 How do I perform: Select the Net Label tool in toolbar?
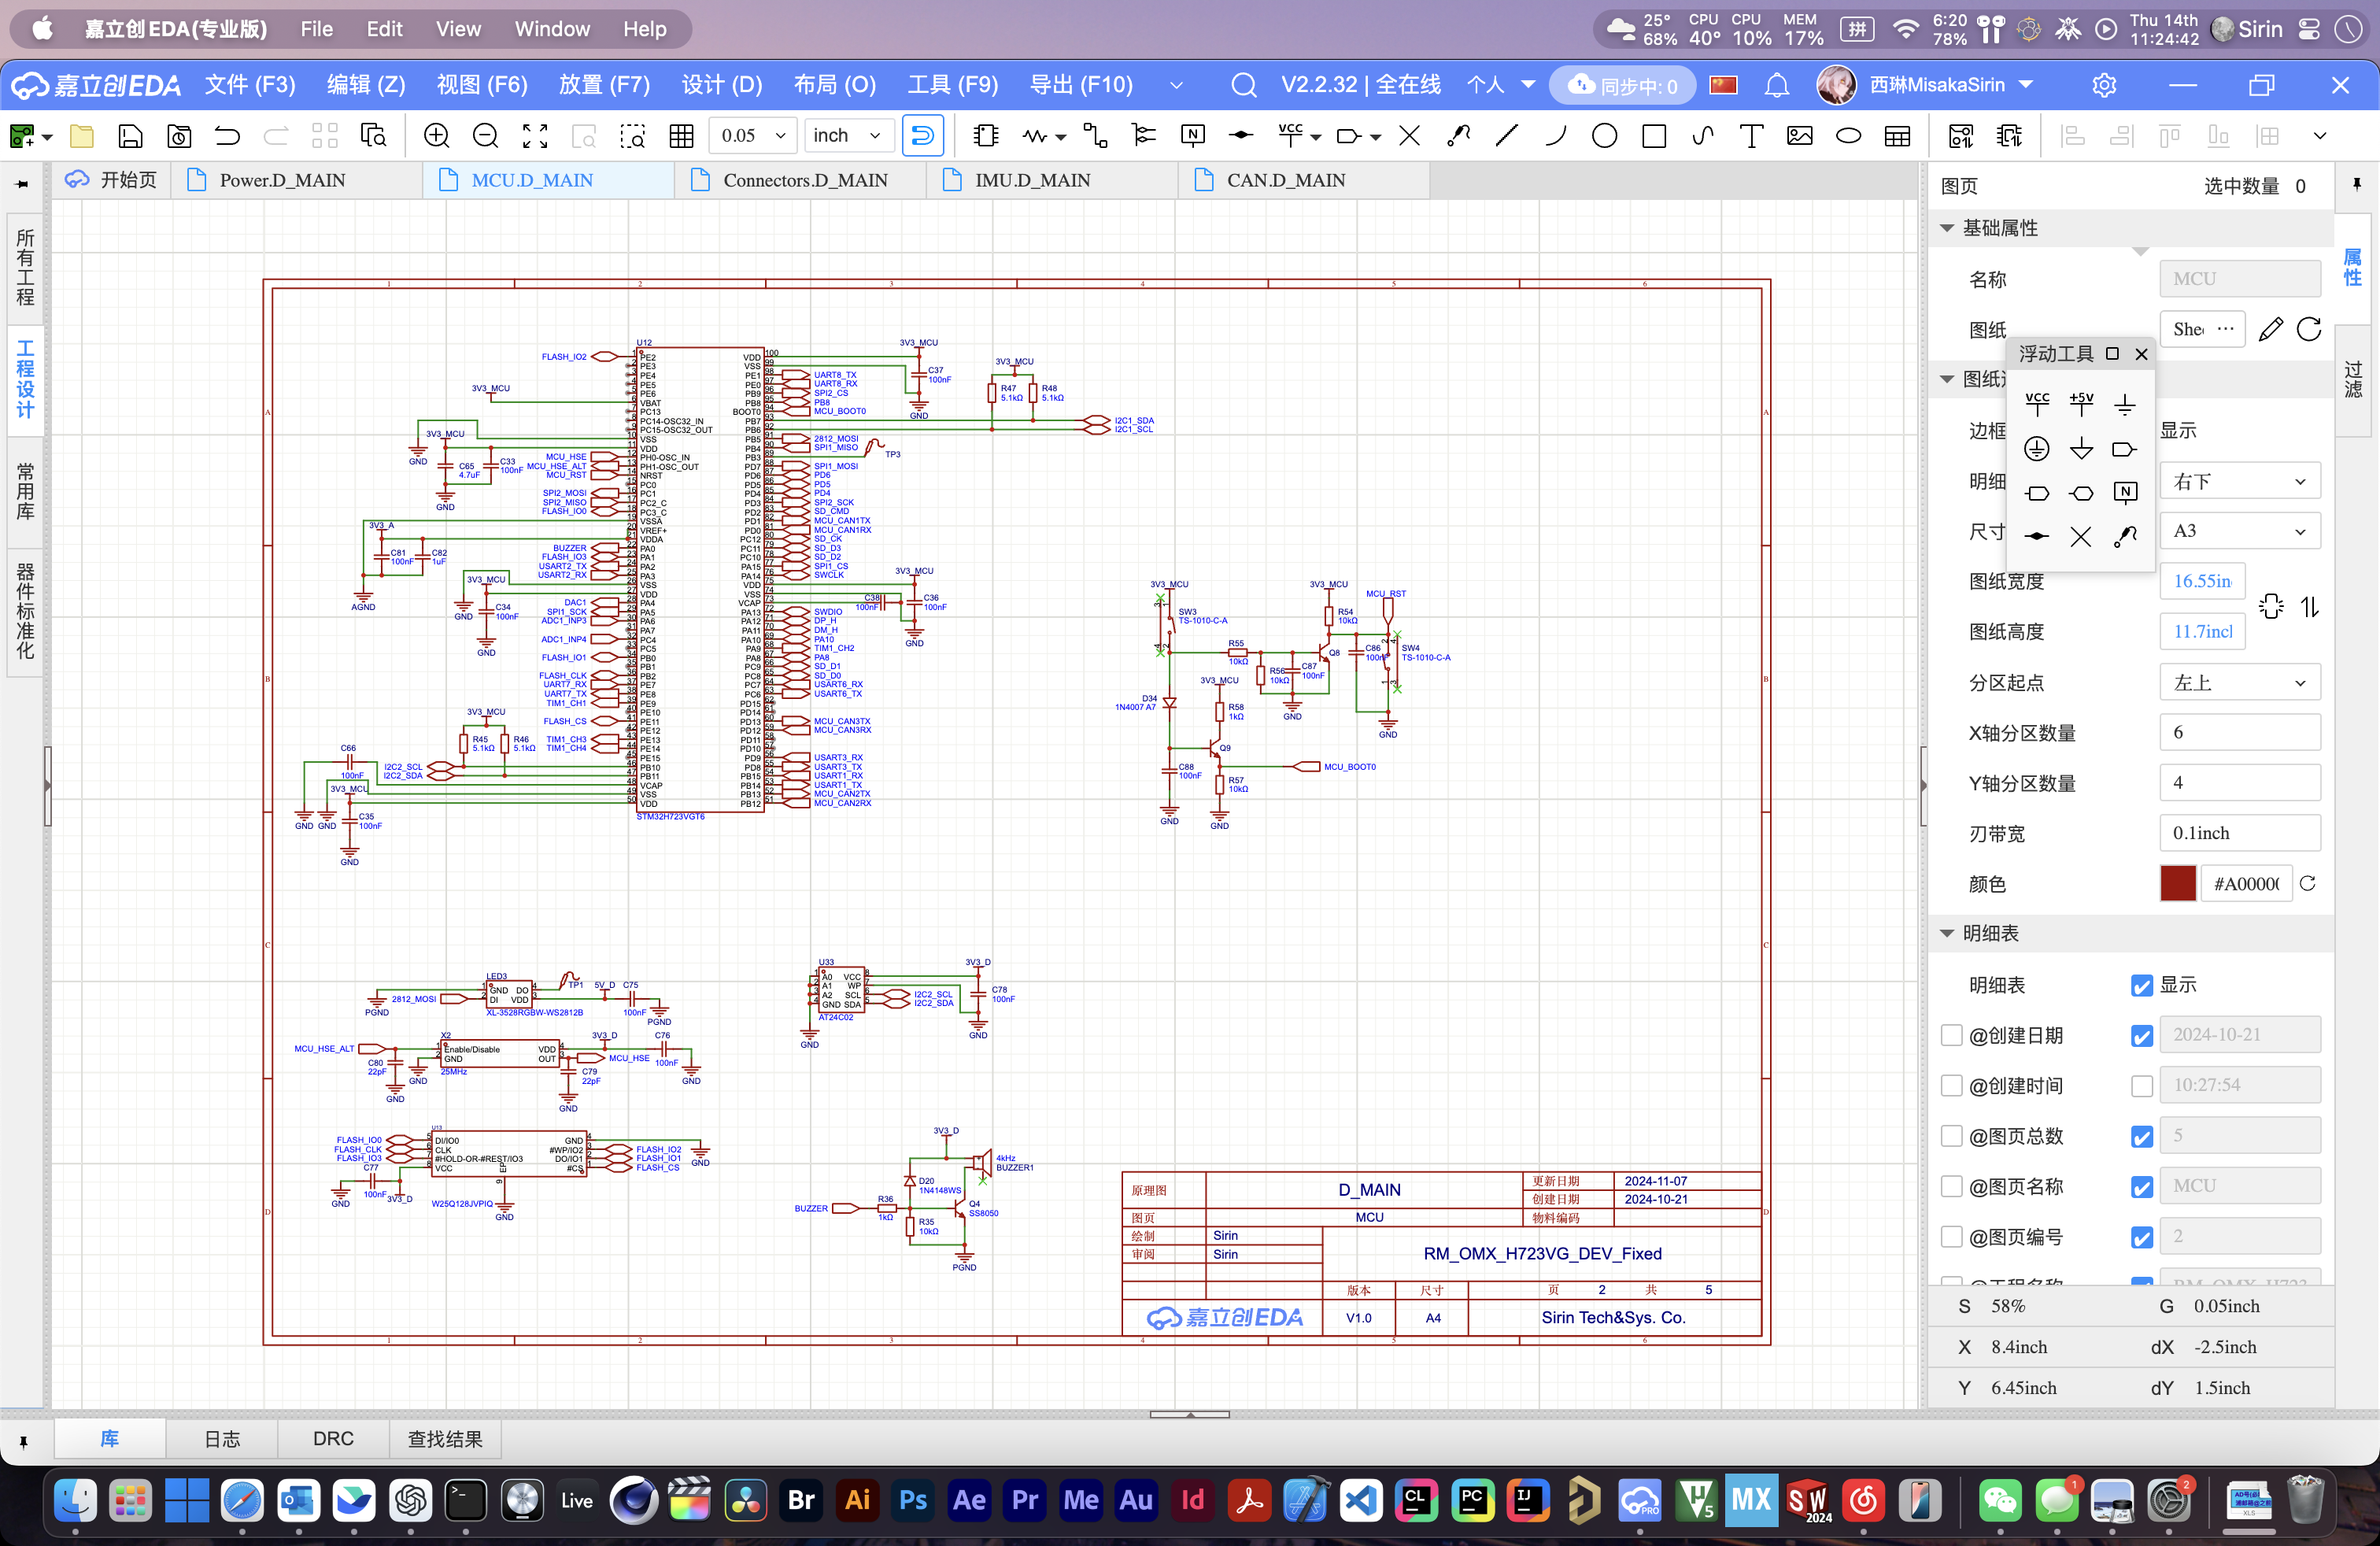[x=1192, y=136]
